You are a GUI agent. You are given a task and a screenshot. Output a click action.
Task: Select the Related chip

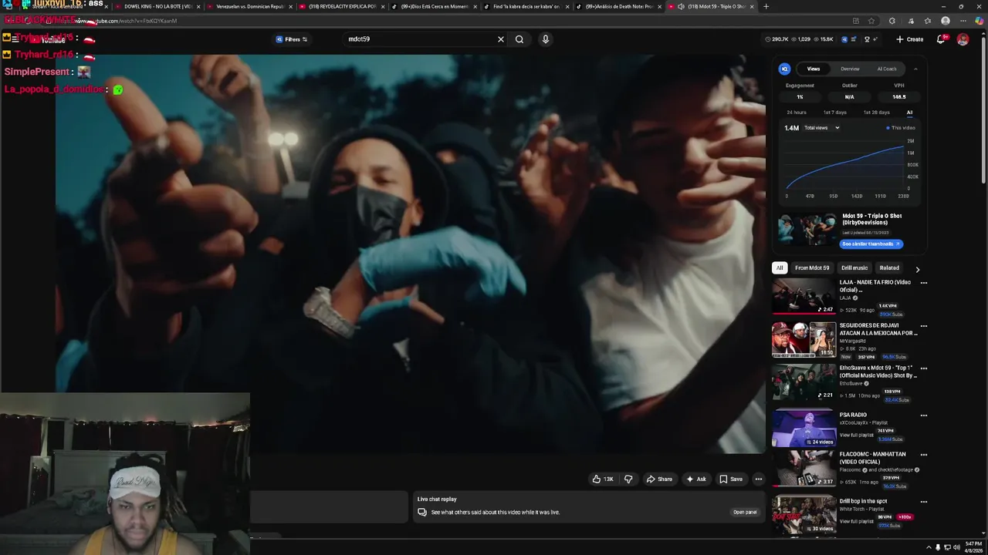pos(889,267)
